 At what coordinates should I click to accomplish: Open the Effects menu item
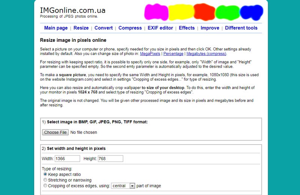187,28
